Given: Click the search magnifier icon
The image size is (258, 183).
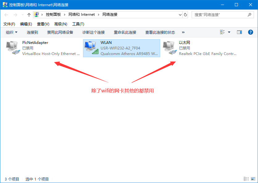Looking at the screenshot, I should tap(249, 15).
